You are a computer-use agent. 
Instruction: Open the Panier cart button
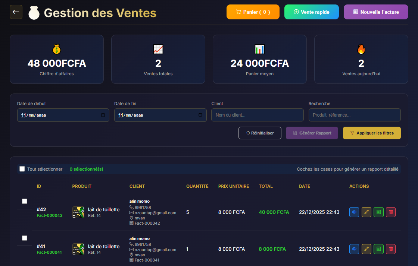tap(253, 12)
